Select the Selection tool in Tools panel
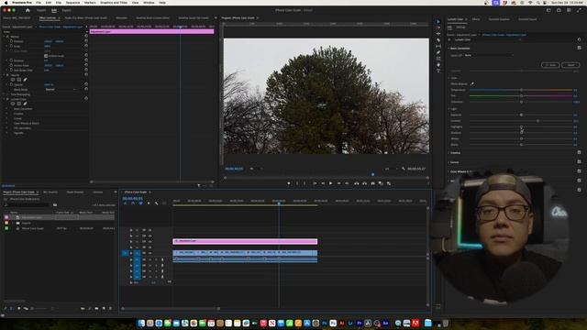587x330 pixels. (438, 21)
